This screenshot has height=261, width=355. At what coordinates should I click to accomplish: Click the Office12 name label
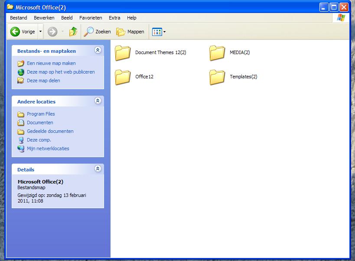click(144, 77)
